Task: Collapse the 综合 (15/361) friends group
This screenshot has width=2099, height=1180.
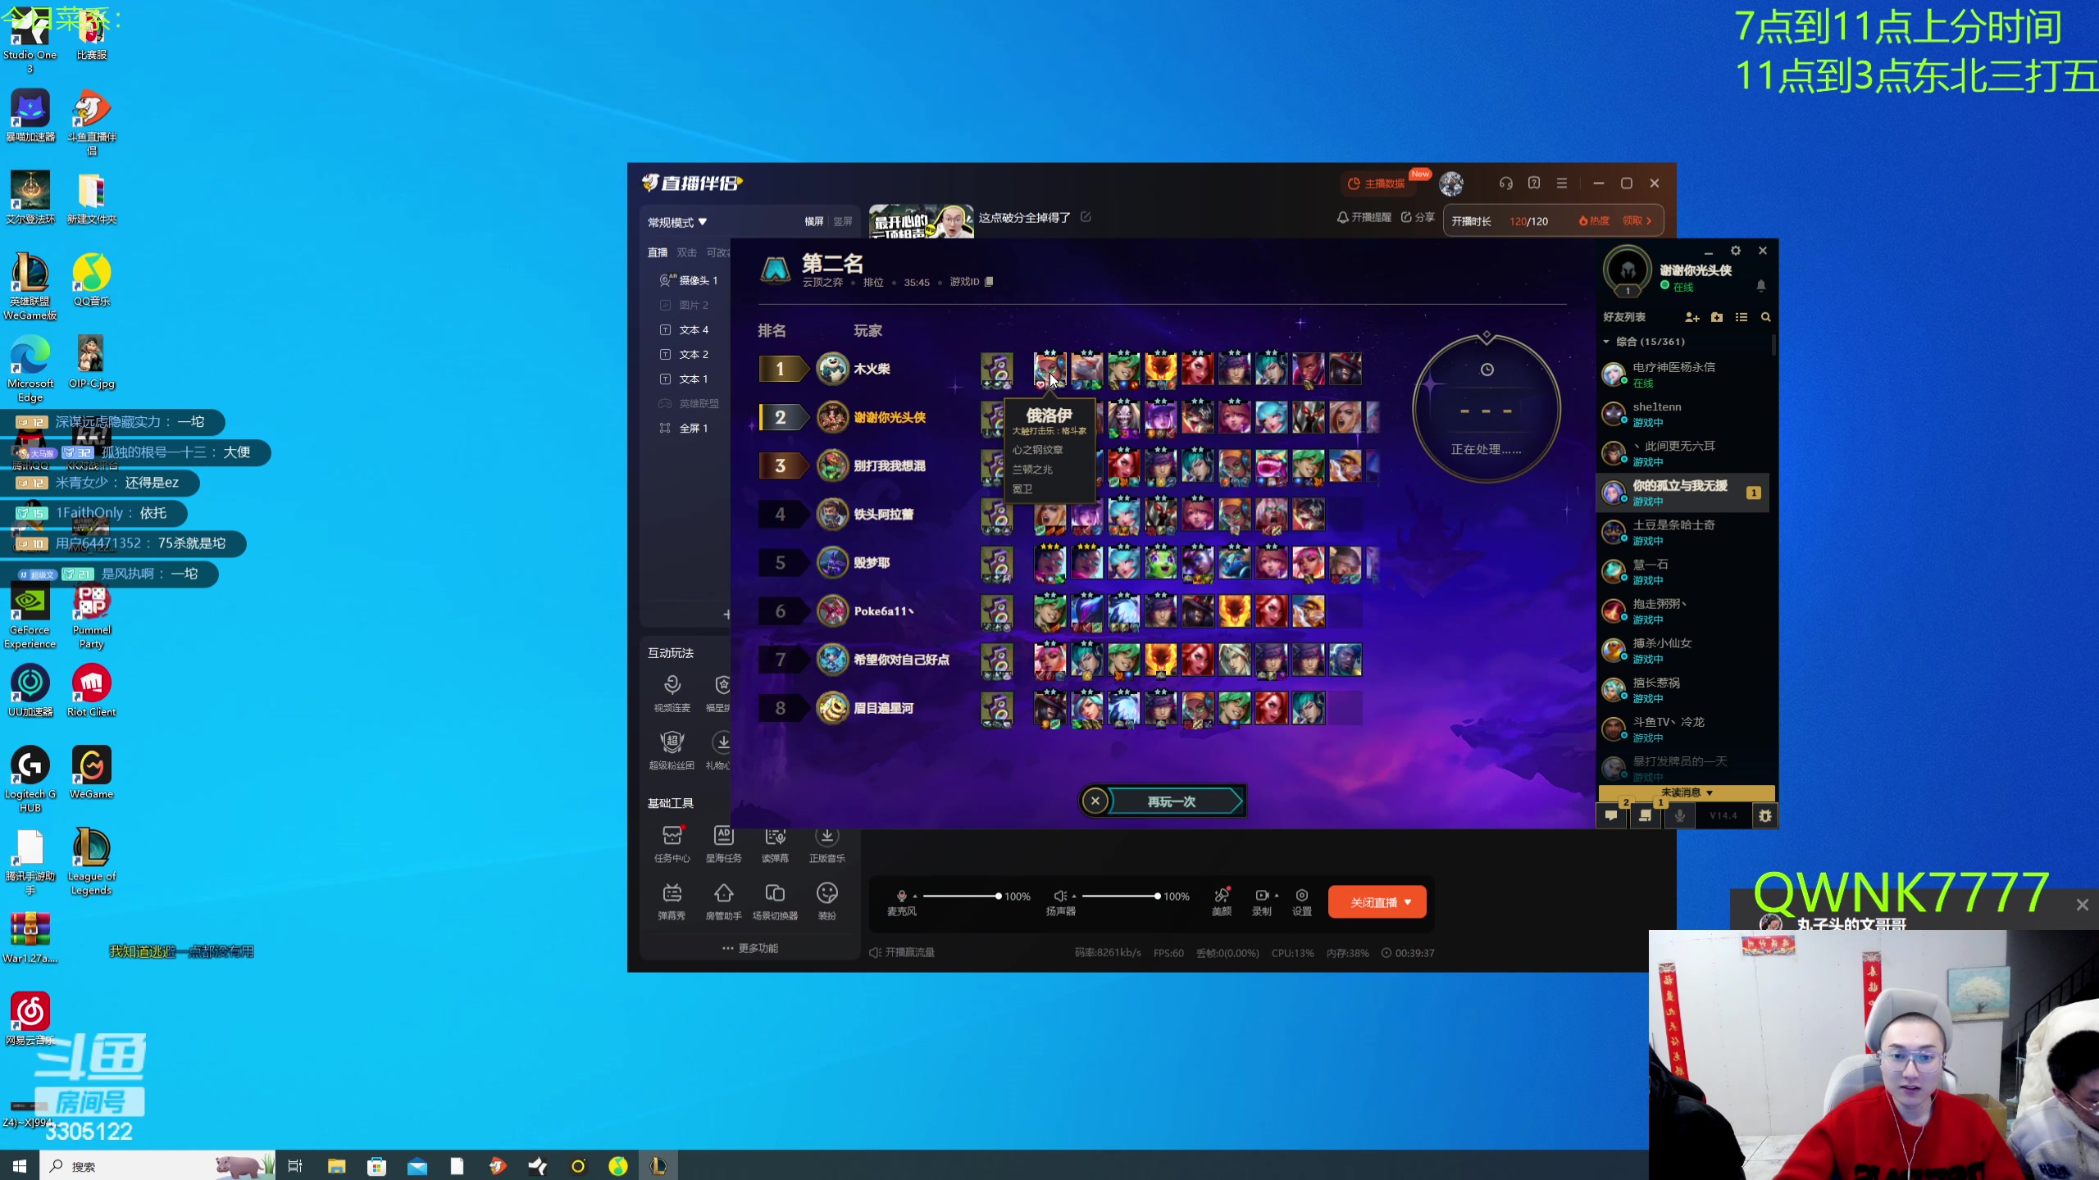Action: point(1645,342)
